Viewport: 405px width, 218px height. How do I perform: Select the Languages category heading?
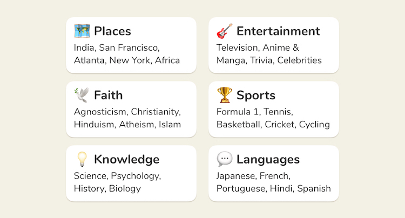point(268,159)
